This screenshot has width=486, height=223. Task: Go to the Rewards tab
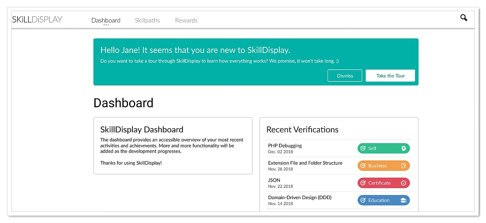click(186, 20)
